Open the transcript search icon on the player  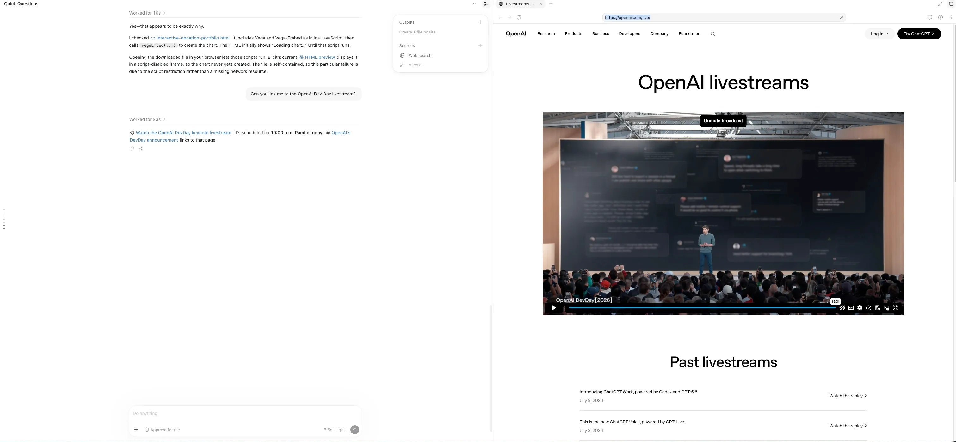click(878, 308)
